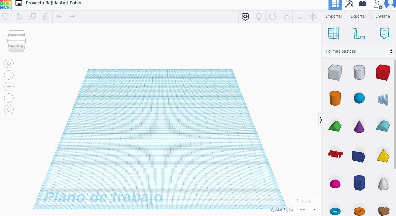This screenshot has height=216, width=396.
Task: Click the home view icon
Action: coord(9,64)
